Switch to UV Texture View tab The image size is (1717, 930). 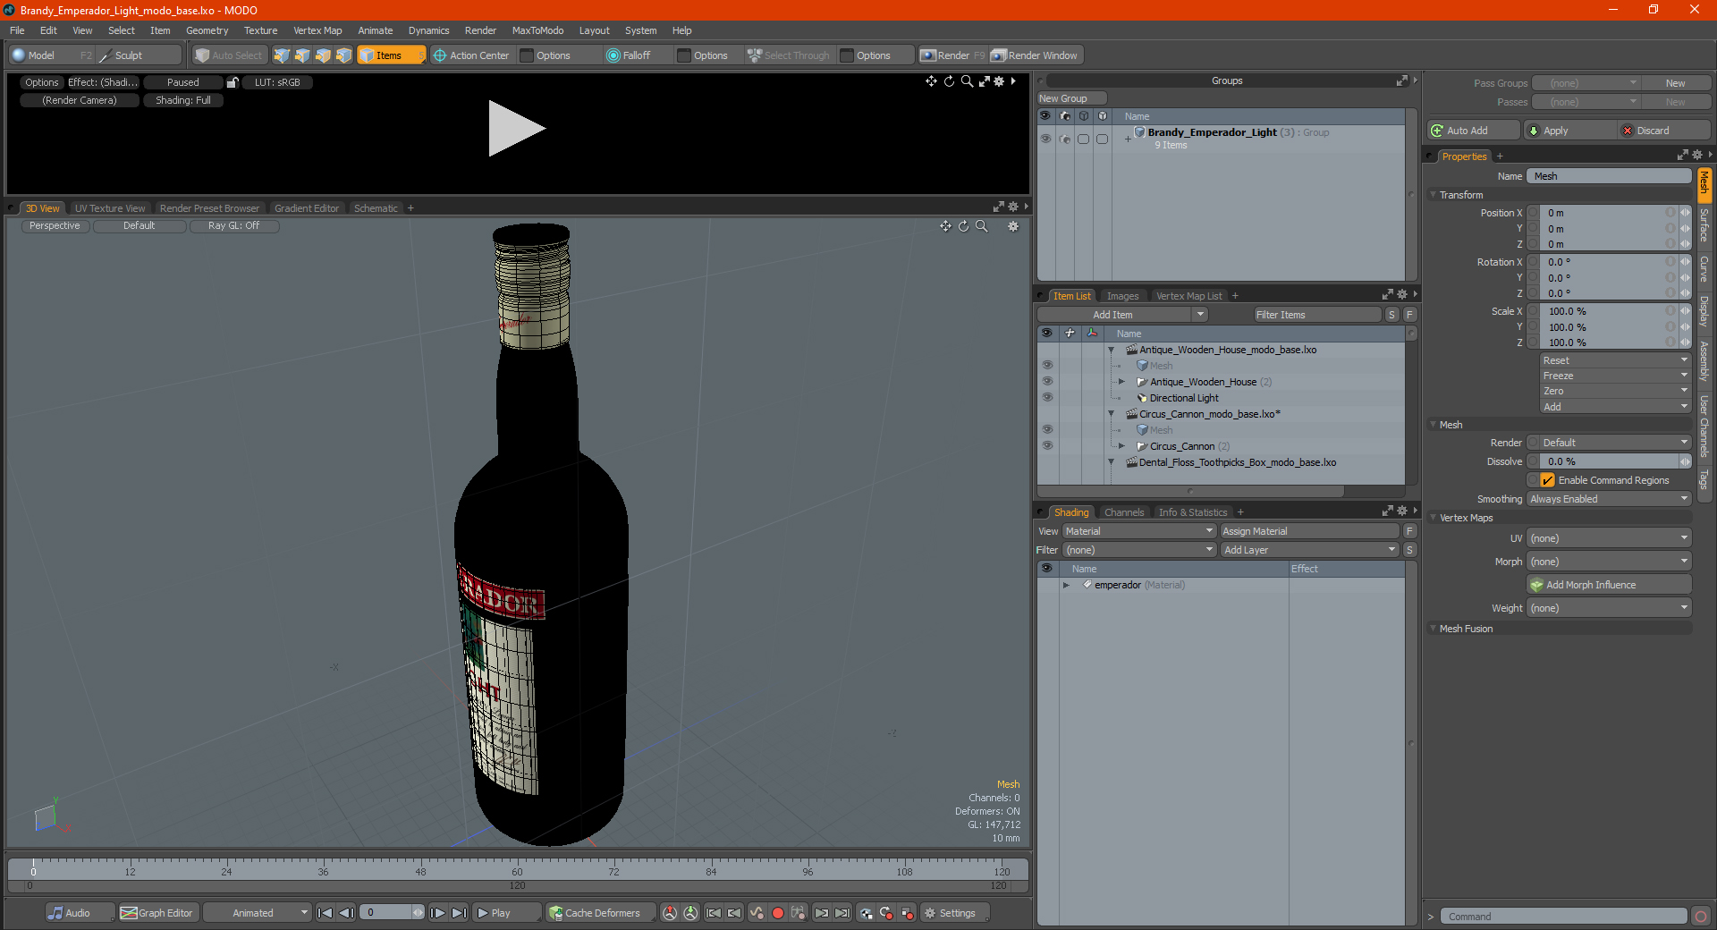tap(109, 208)
